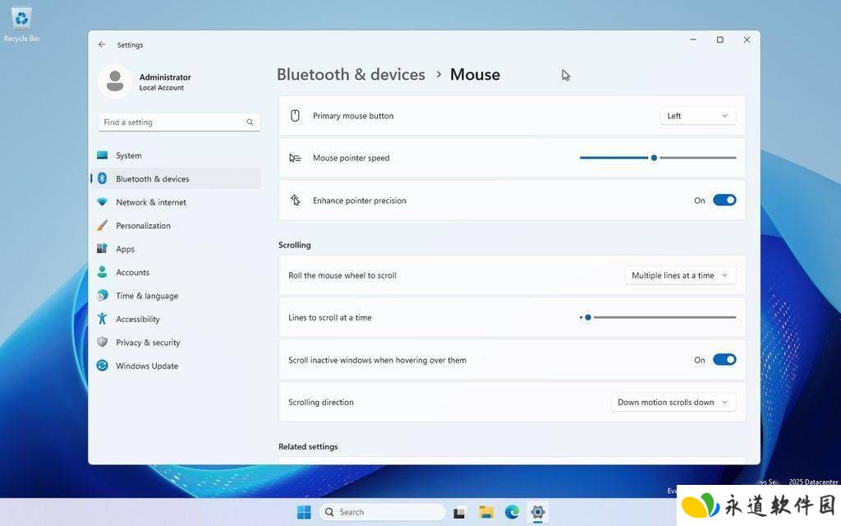Click the Administrator profile avatar
841x526 pixels.
[115, 81]
